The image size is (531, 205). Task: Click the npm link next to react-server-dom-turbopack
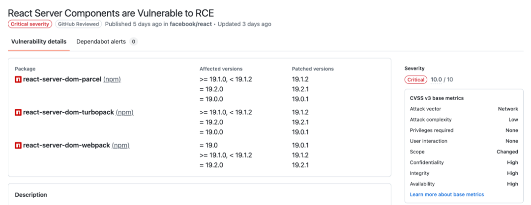pyautogui.click(x=125, y=112)
